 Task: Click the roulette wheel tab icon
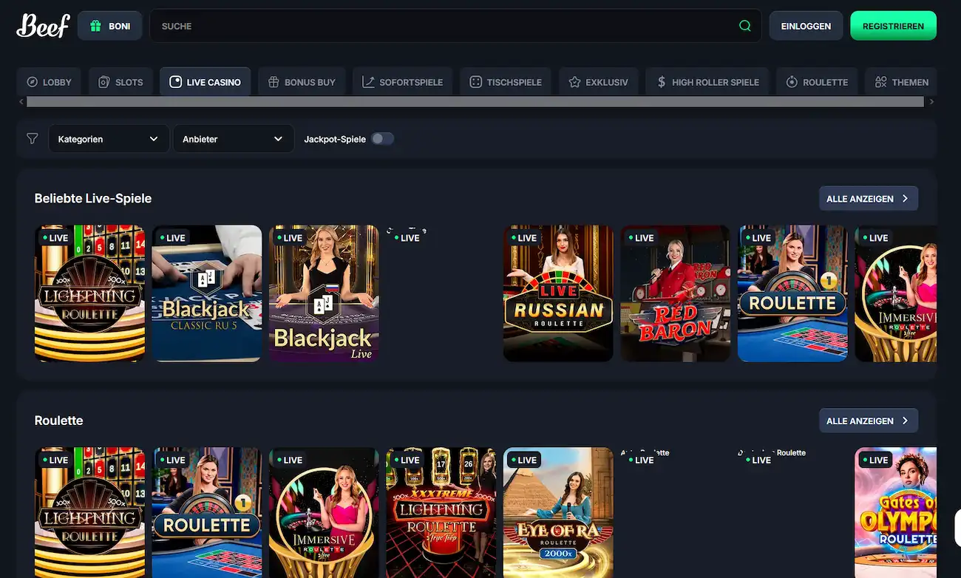[792, 82]
